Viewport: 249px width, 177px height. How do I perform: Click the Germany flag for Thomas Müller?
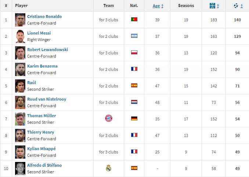tap(134, 118)
